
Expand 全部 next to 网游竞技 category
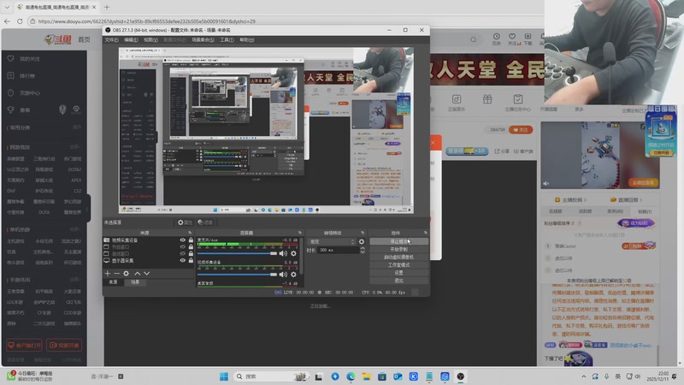[x=75, y=147]
